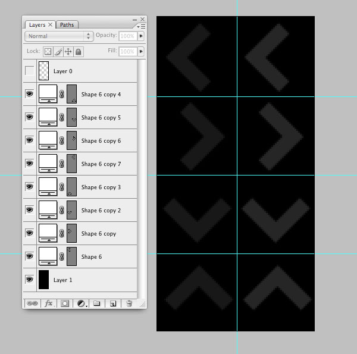
Task: Toggle visibility of Layer 1
Action: (x=29, y=279)
